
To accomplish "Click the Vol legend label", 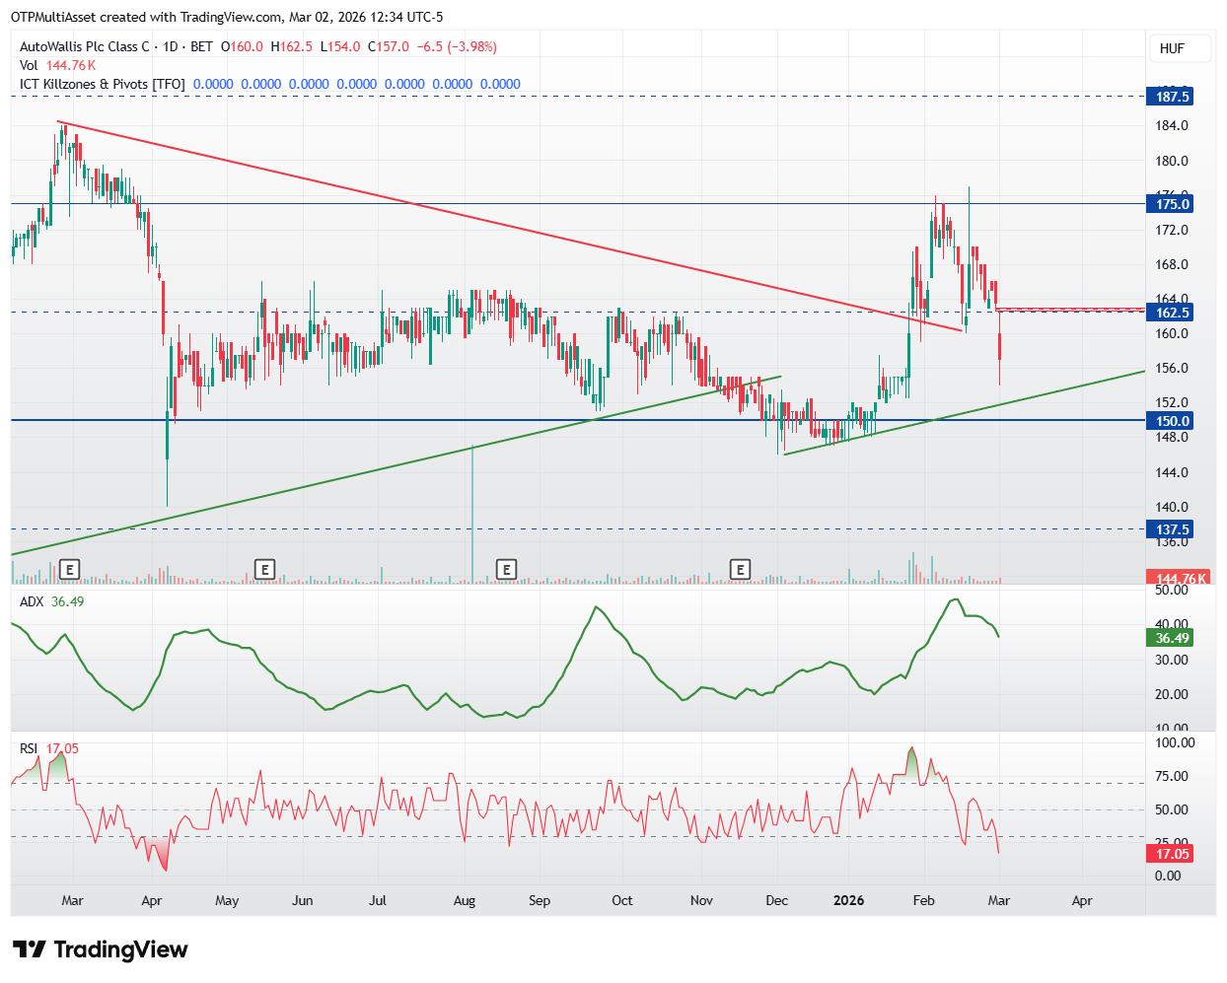I will [x=29, y=65].
